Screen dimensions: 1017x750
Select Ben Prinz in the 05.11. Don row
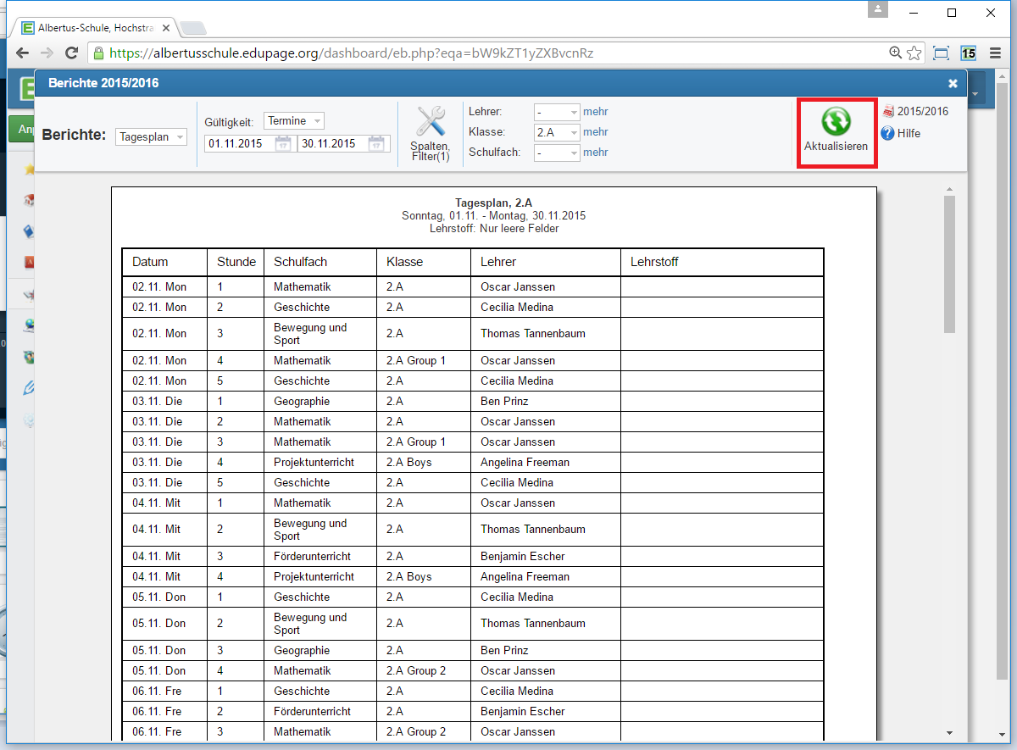[x=504, y=650]
